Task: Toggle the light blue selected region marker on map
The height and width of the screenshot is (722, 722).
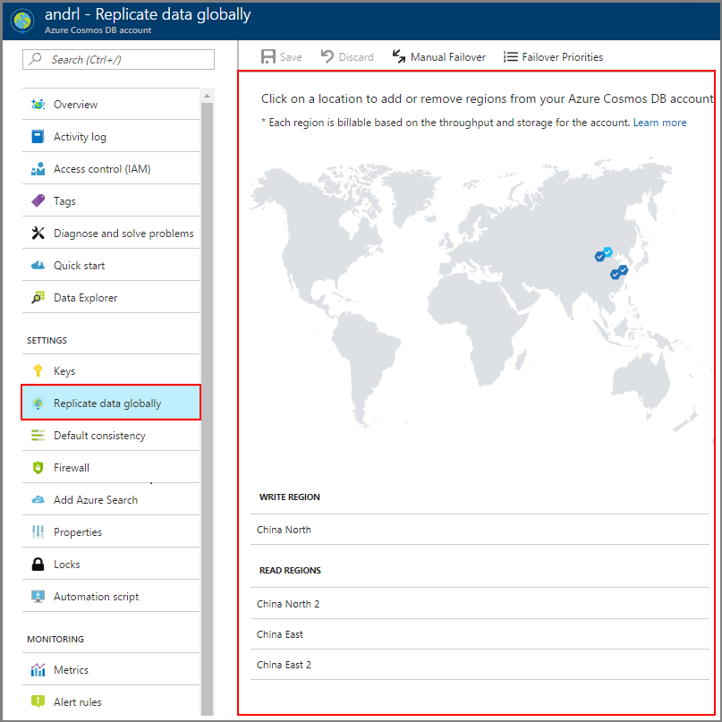Action: coord(607,252)
